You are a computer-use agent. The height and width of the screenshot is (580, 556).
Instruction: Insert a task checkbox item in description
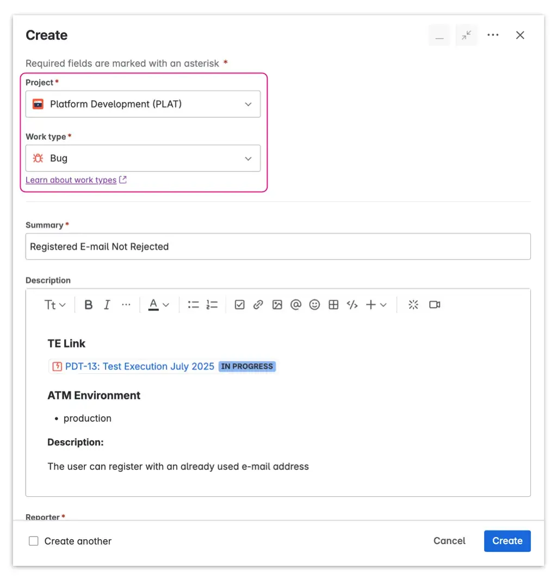click(239, 305)
